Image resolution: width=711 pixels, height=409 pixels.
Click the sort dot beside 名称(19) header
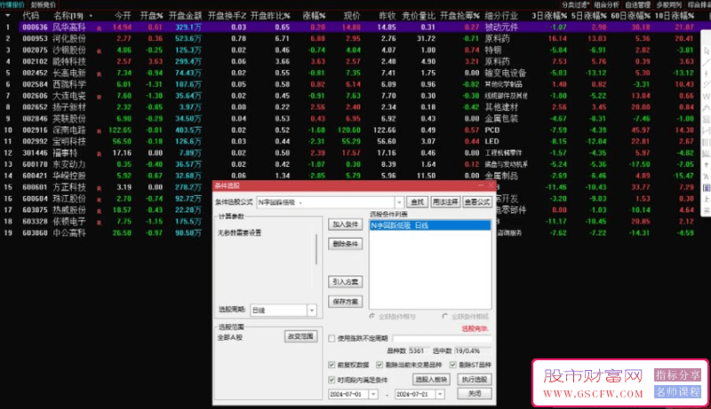click(92, 16)
